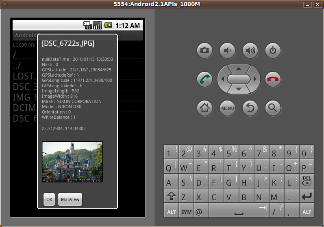The height and width of the screenshot is (227, 324).
Task: Tap the castle photo thumbnail
Action: coord(72,162)
